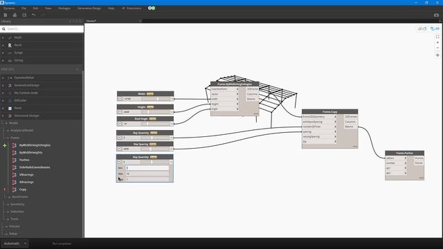Click the VBracings node icon
The image size is (443, 249).
click(x=14, y=175)
